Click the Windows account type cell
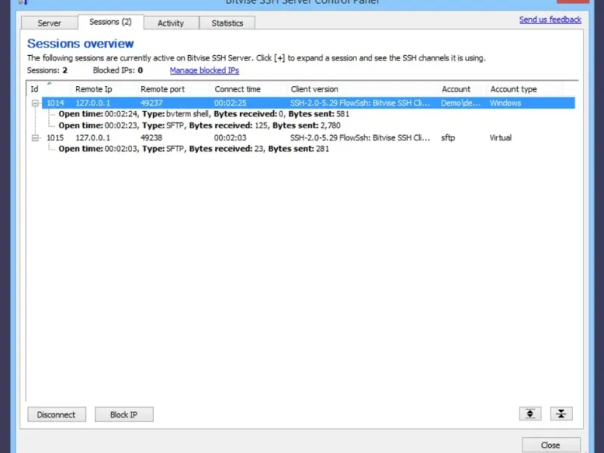 [x=505, y=103]
